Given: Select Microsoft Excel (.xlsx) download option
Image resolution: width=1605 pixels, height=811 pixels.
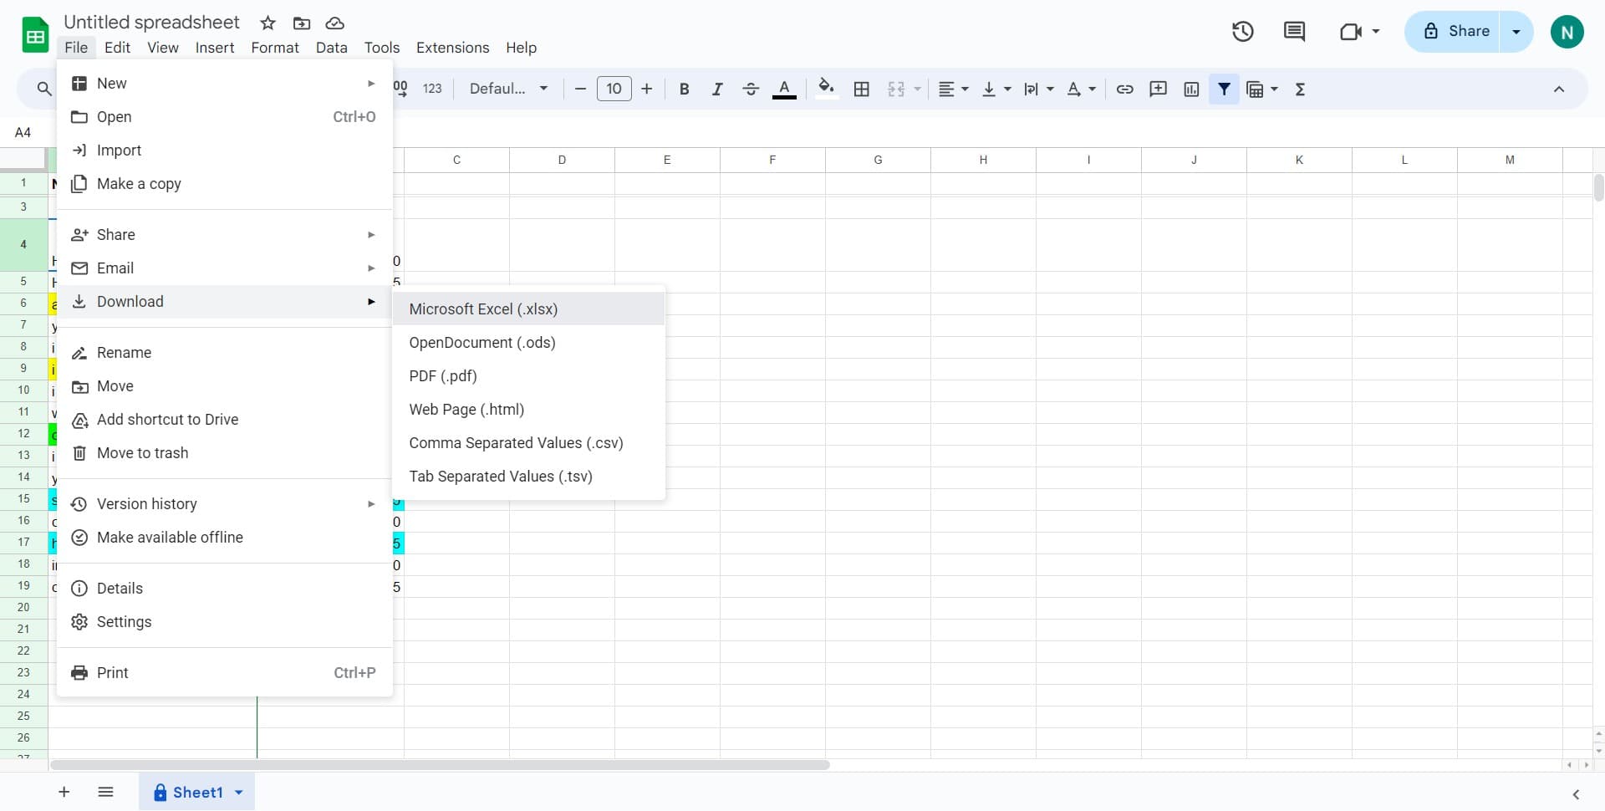Looking at the screenshot, I should [483, 309].
